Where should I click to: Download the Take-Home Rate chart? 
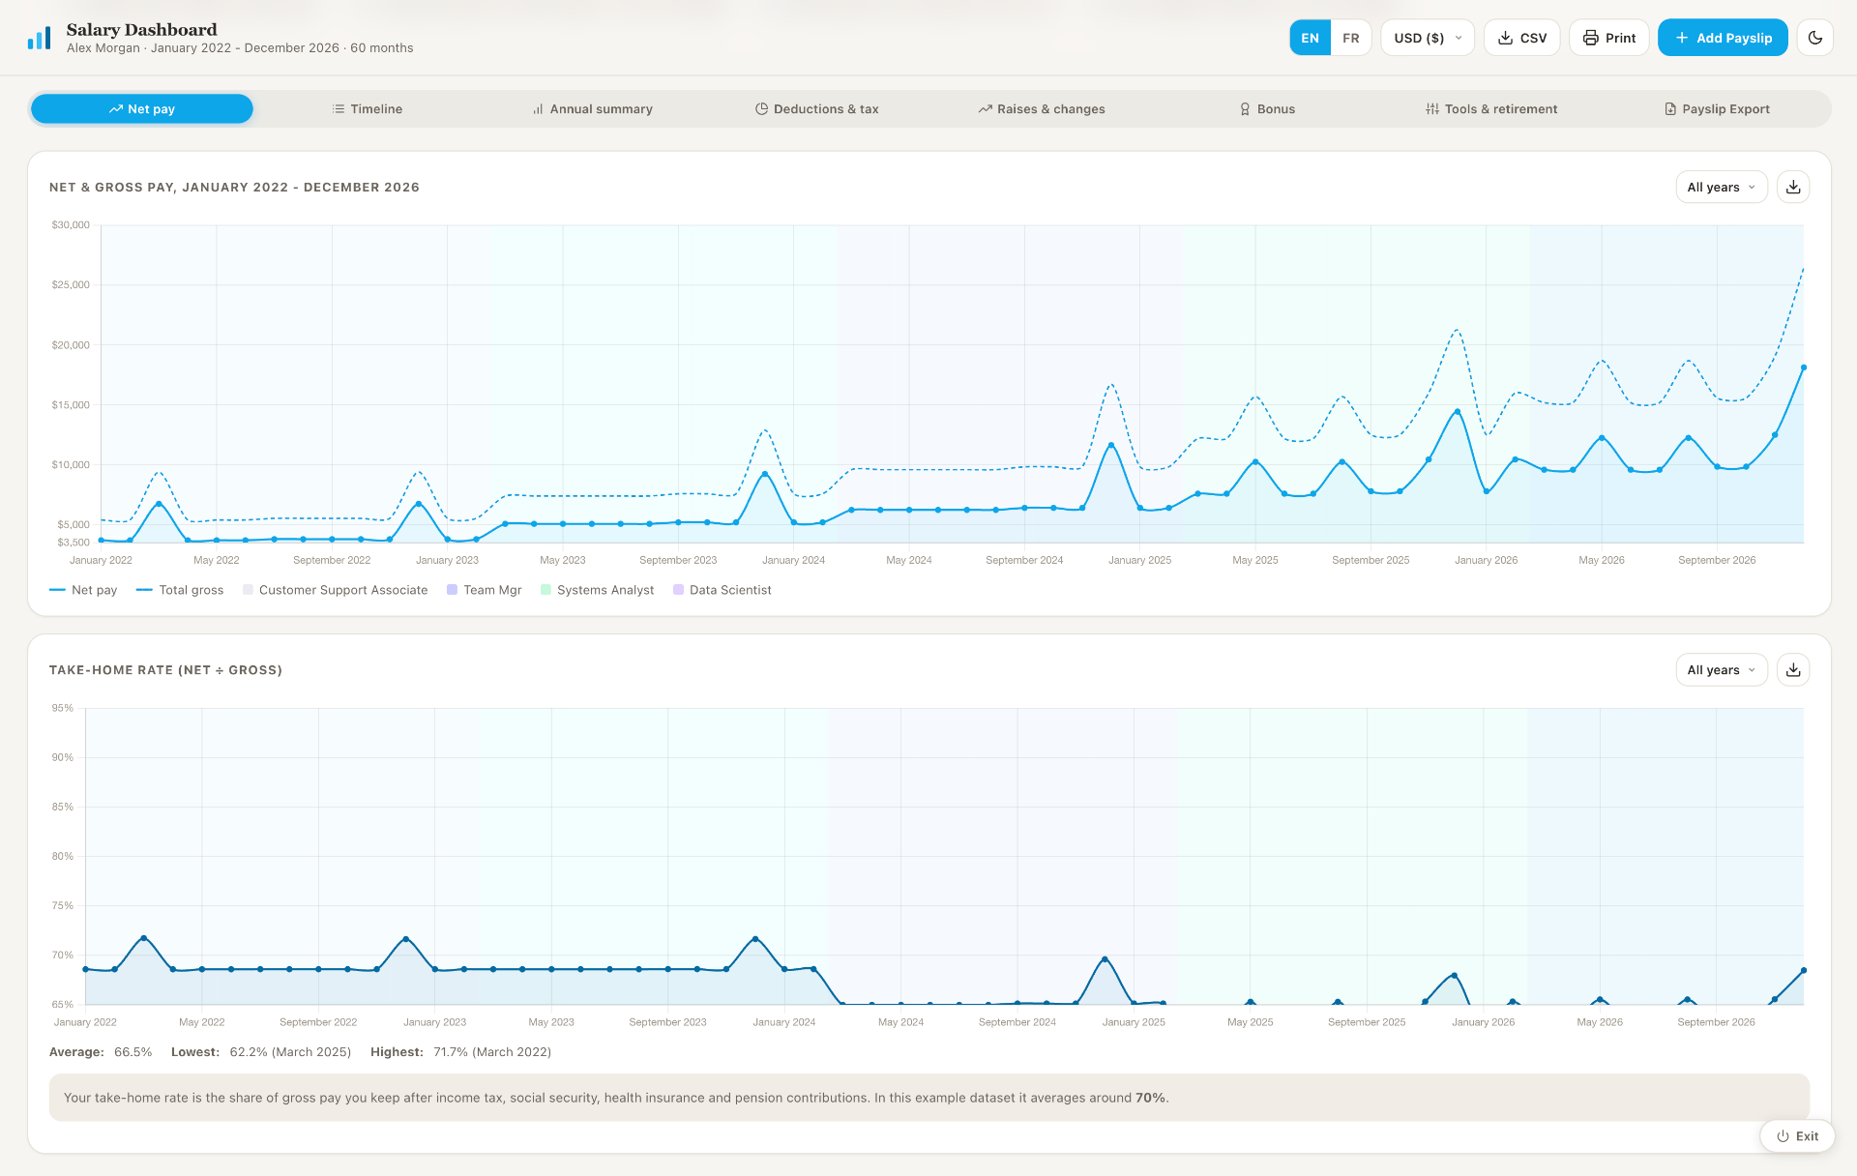point(1793,669)
